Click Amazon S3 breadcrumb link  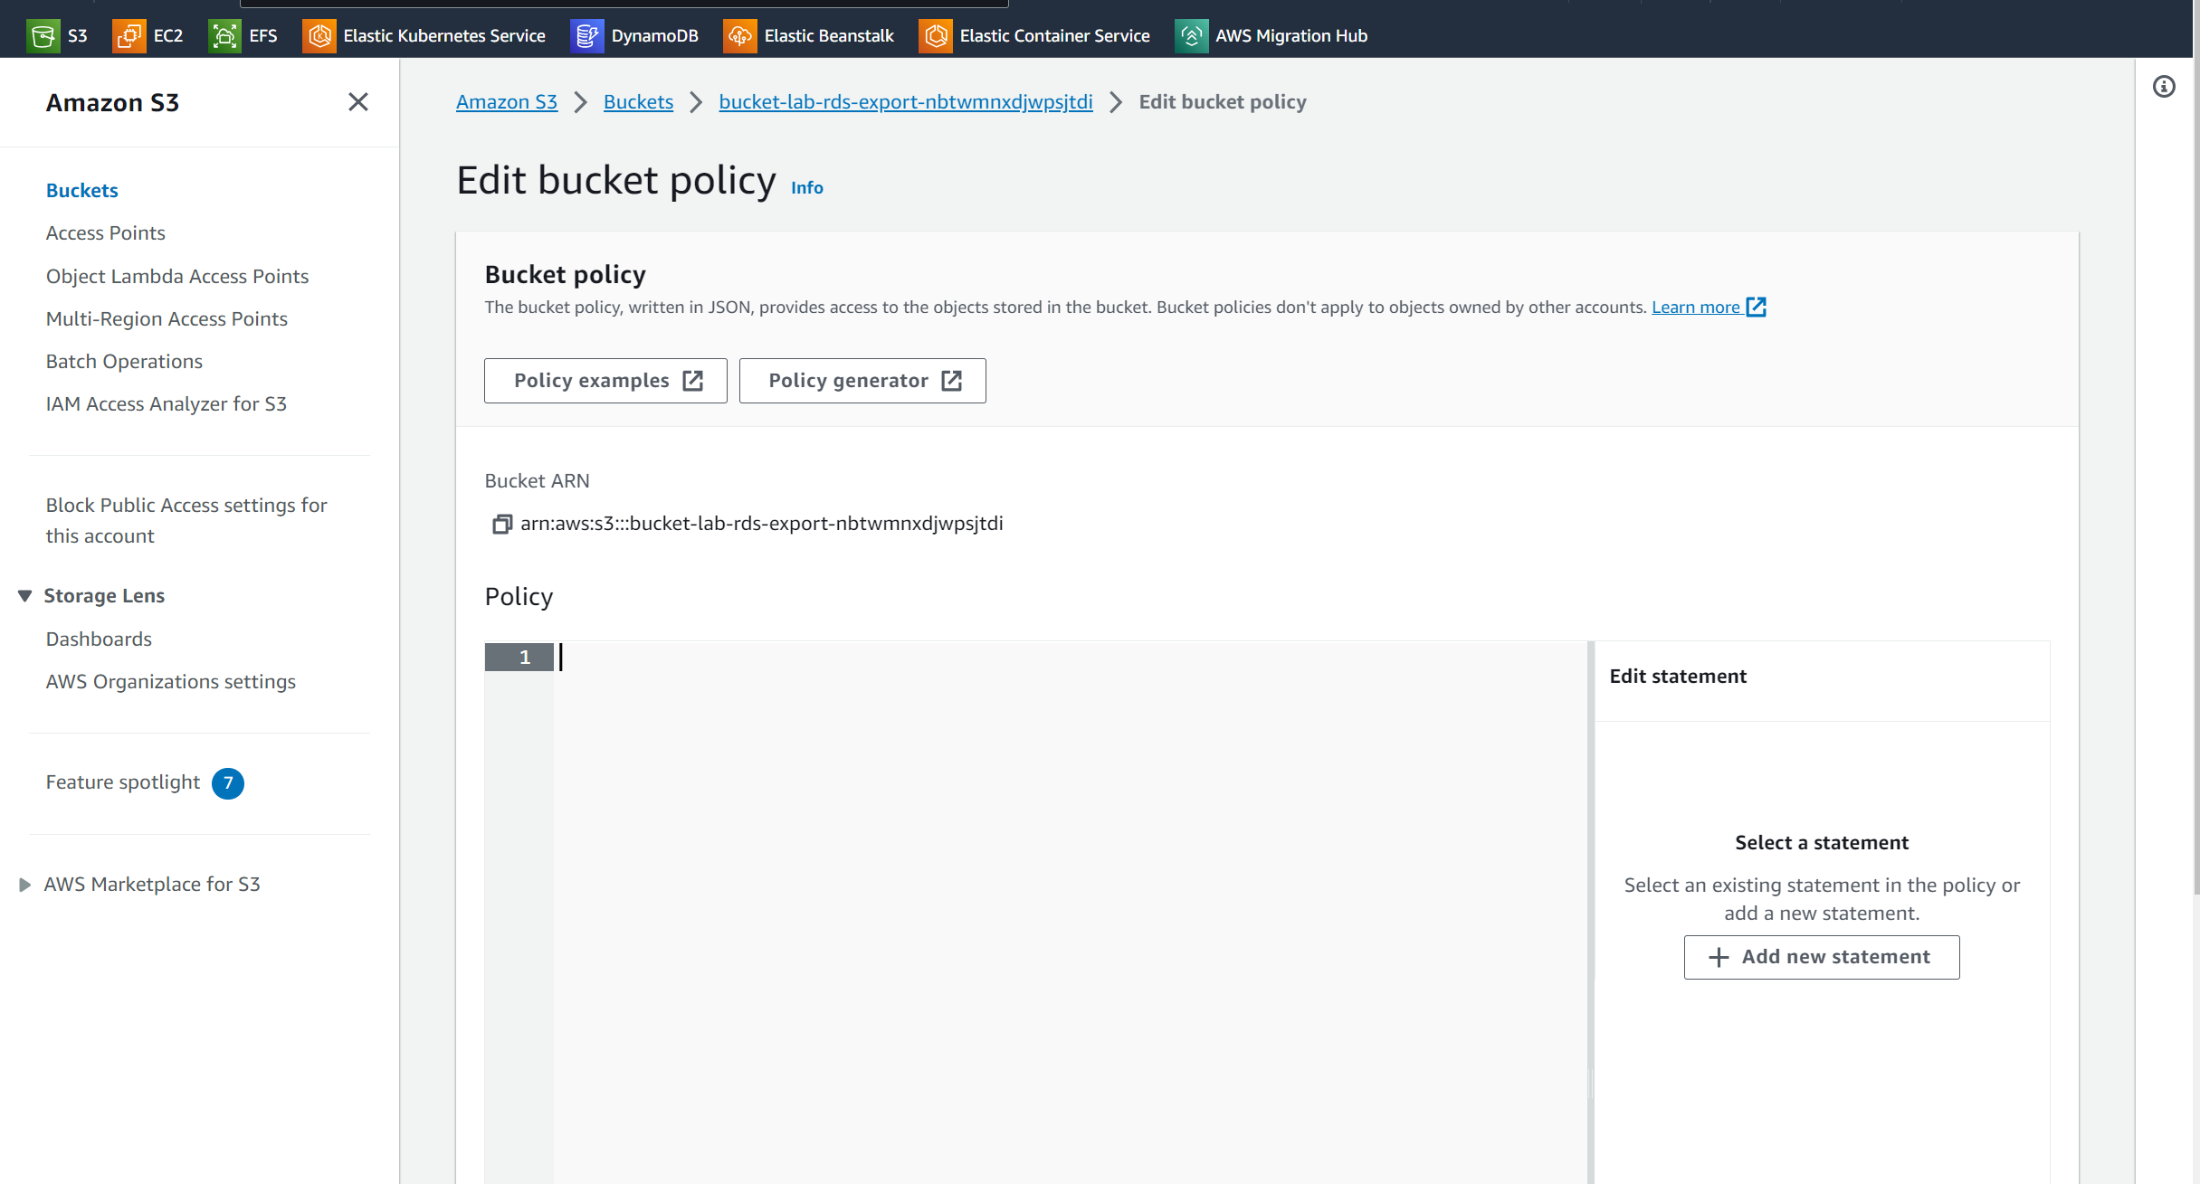507,101
